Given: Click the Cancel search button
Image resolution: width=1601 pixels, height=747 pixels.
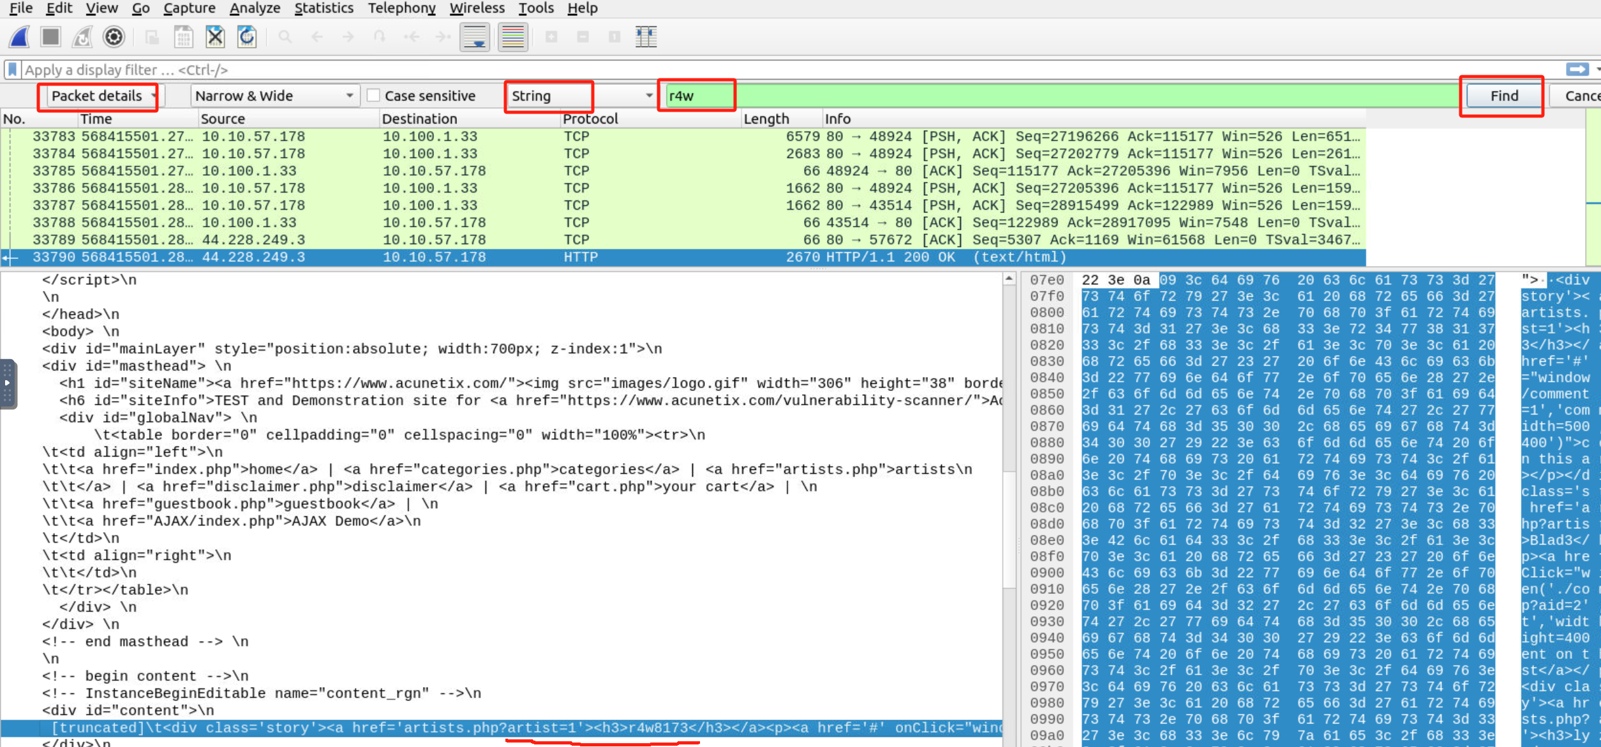Looking at the screenshot, I should pos(1576,96).
